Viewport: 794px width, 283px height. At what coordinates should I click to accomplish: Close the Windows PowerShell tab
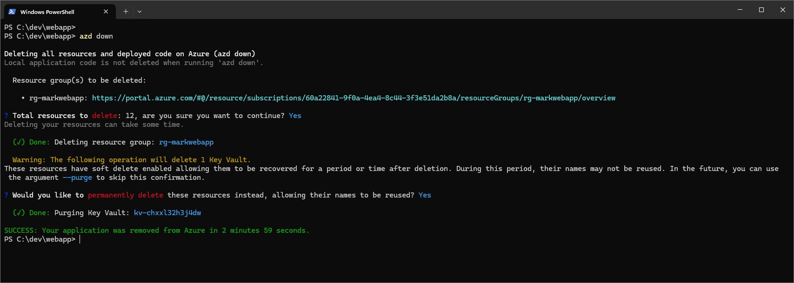click(x=106, y=12)
